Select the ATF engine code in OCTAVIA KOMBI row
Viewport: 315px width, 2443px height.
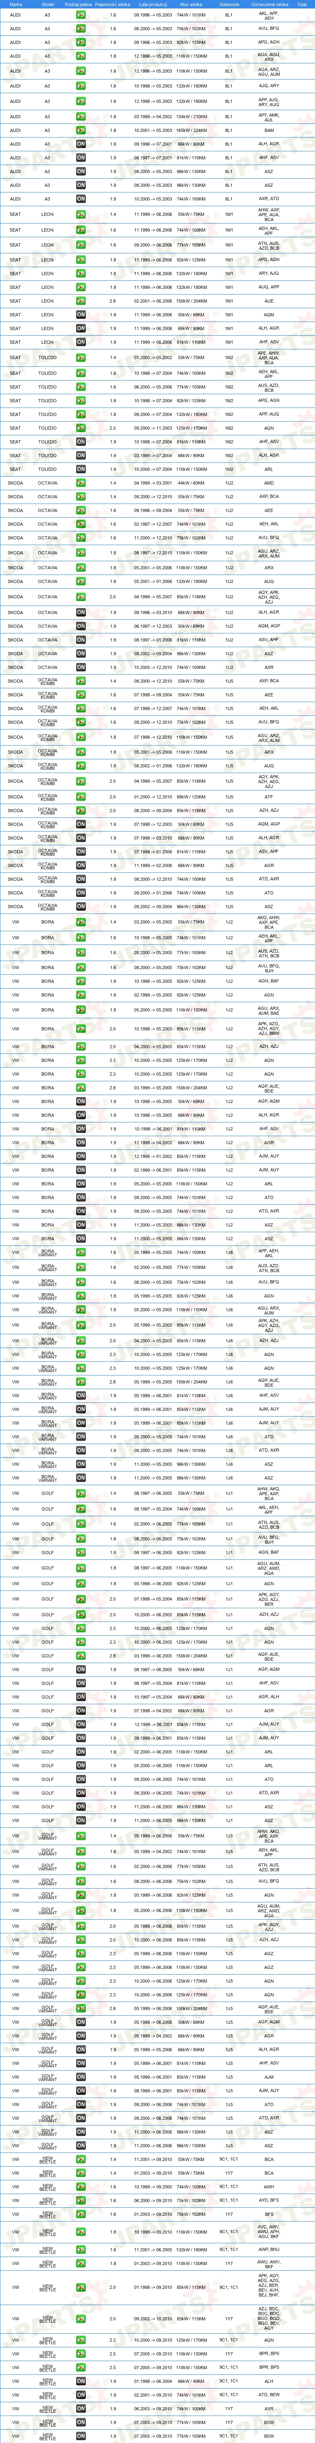click(x=269, y=796)
